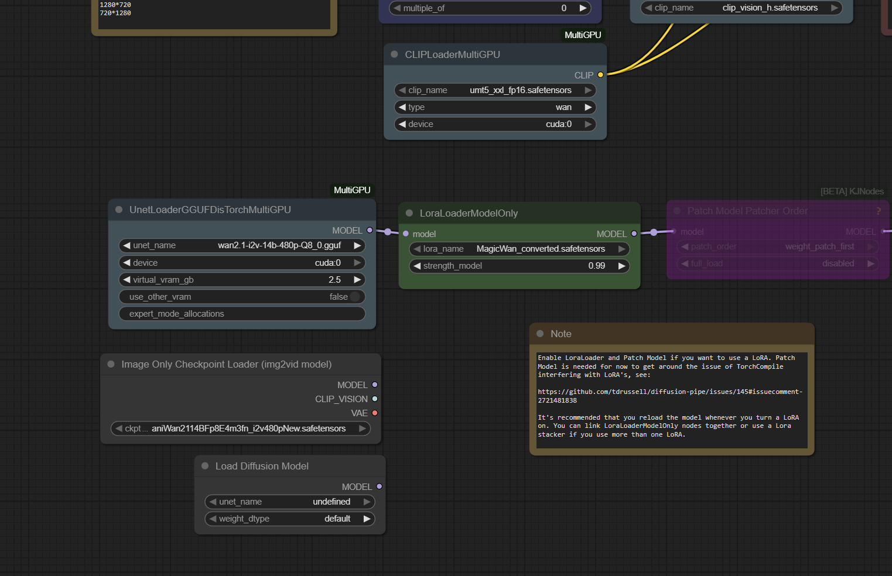This screenshot has height=576, width=892.
Task: Click the [BETA] KJNodes badge
Action: click(852, 191)
